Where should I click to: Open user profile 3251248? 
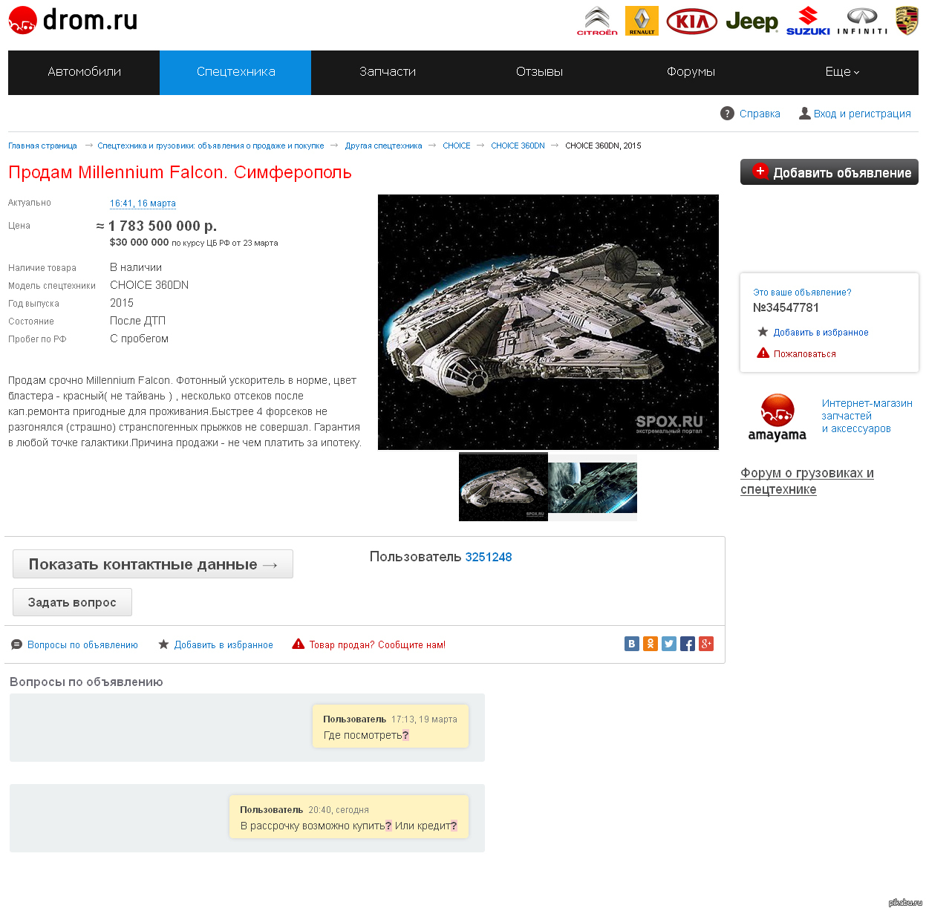(489, 557)
